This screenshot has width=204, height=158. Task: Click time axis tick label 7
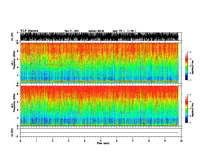click(133, 141)
